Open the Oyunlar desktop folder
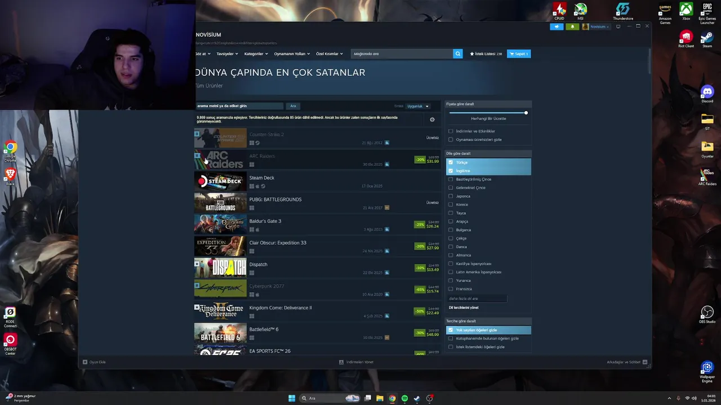This screenshot has height=405, width=721. [707, 148]
